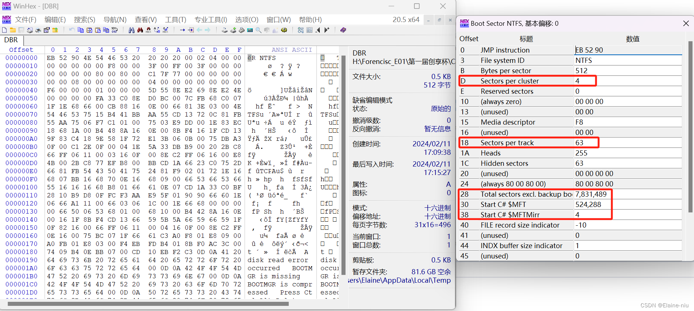Viewport: 694px width, 311px height.
Task: Click the Offset column header in hex editor
Action: (x=21, y=50)
